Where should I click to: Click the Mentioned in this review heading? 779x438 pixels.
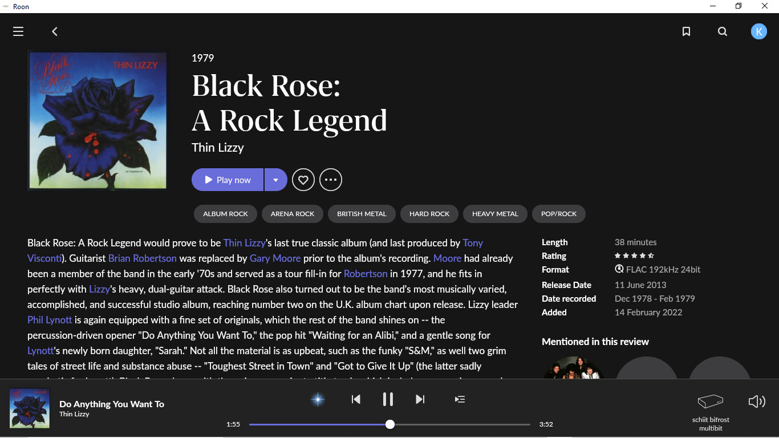pos(595,342)
